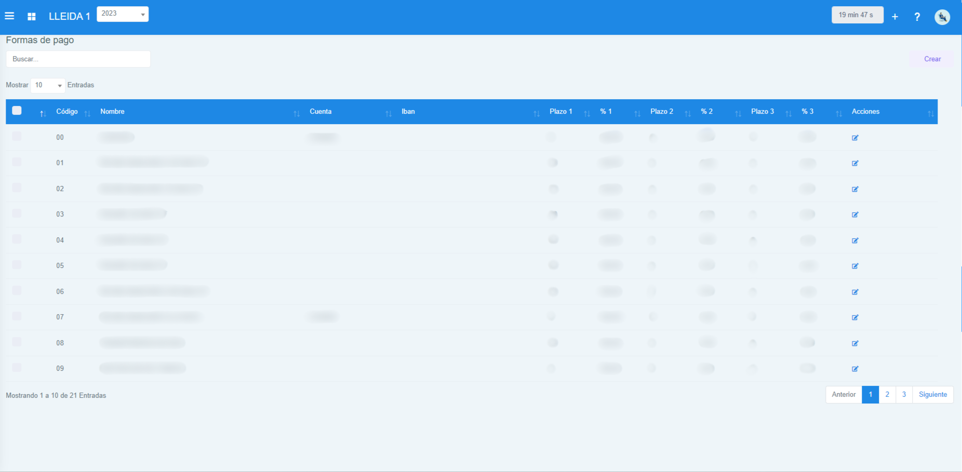Sort by the Código column header
Viewport: 962px width, 472px height.
click(67, 112)
